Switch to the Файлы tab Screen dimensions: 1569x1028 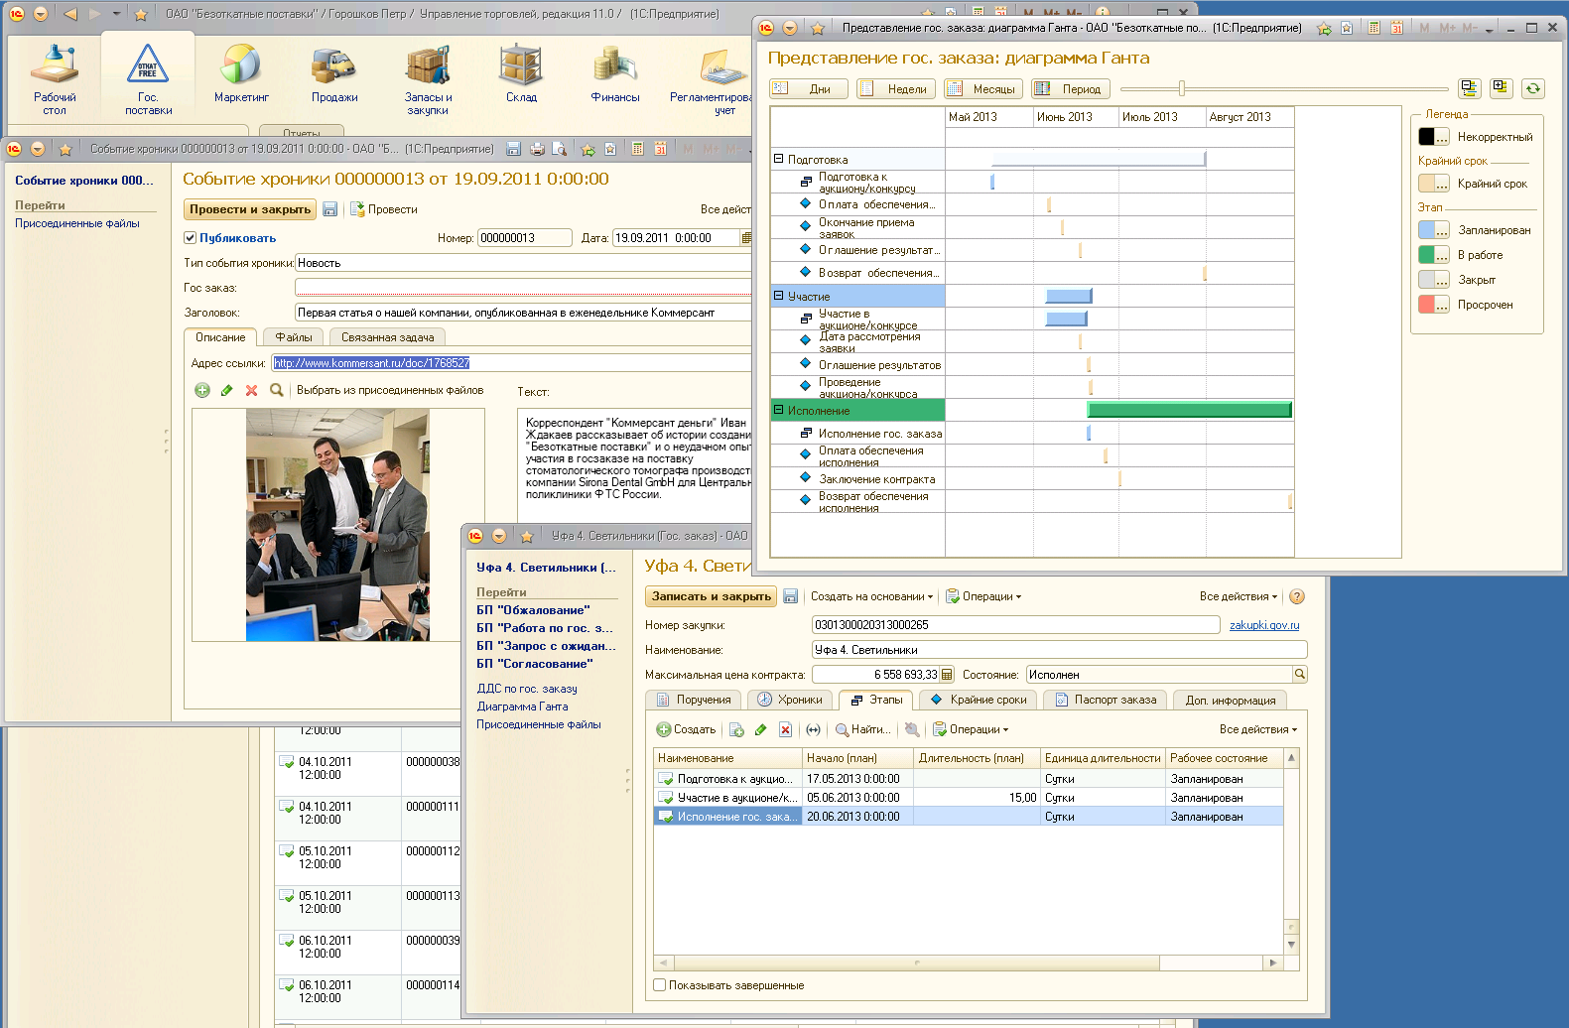point(293,337)
